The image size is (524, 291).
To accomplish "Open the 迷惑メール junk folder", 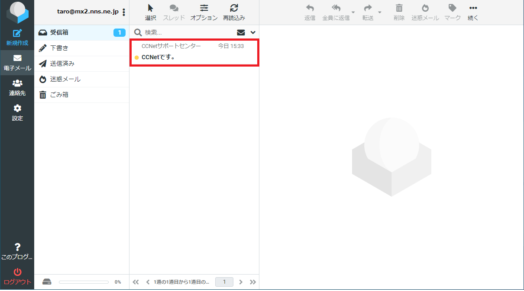I will (65, 79).
